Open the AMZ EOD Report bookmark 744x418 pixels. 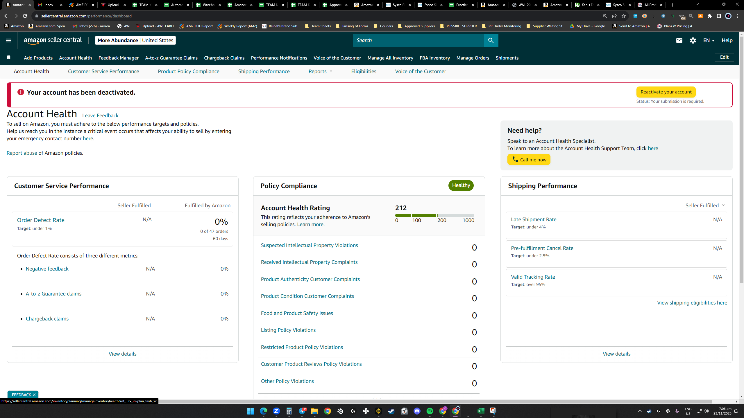[x=196, y=26]
